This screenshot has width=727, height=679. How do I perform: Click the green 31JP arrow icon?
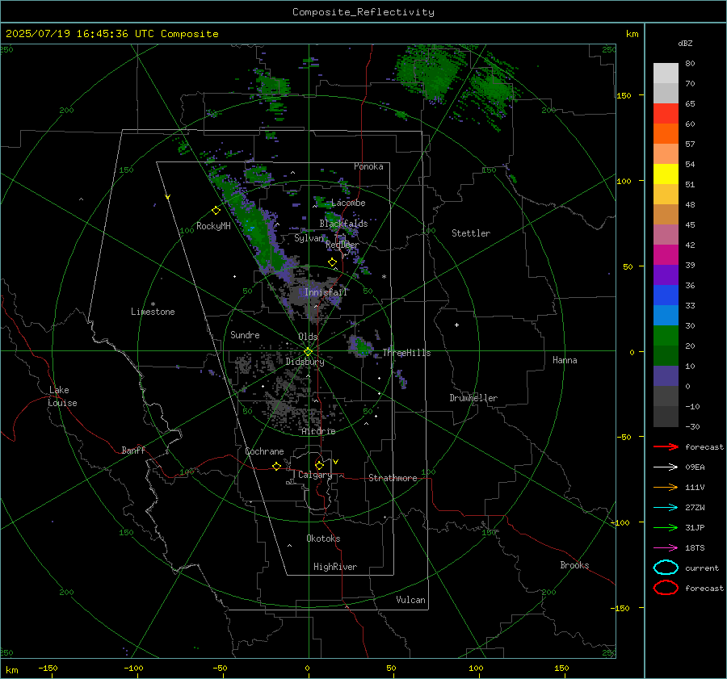[x=666, y=527]
